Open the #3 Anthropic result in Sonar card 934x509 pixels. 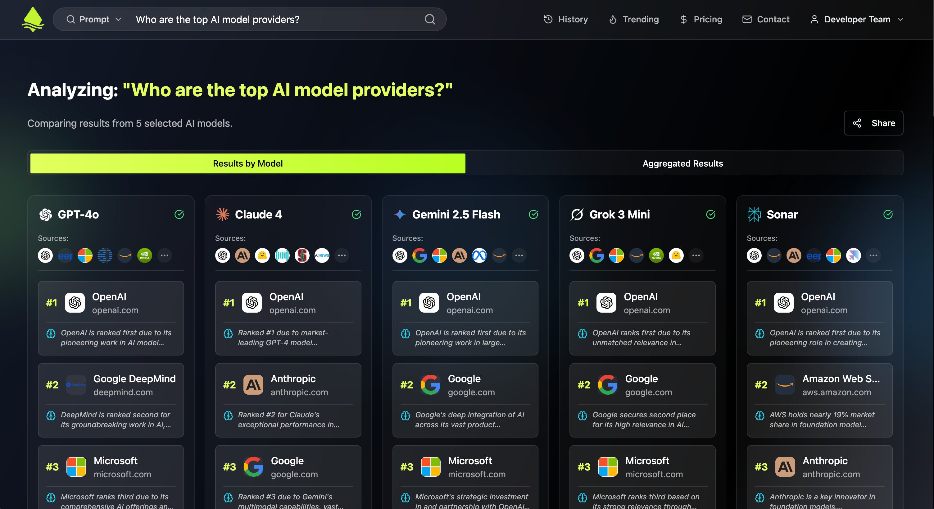pos(819,477)
